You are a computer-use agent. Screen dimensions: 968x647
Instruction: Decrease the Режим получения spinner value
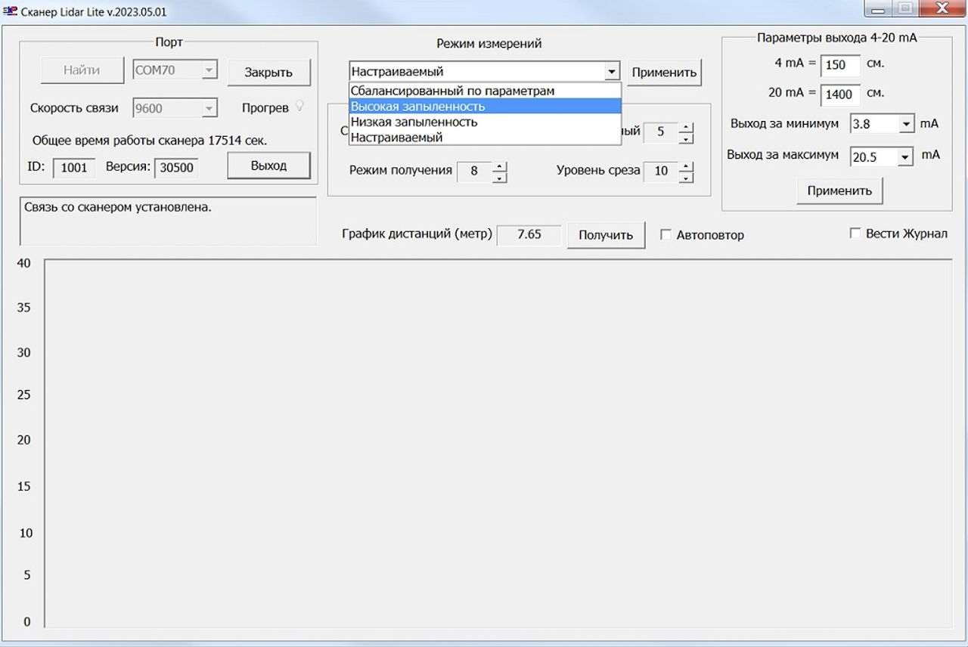tap(499, 178)
